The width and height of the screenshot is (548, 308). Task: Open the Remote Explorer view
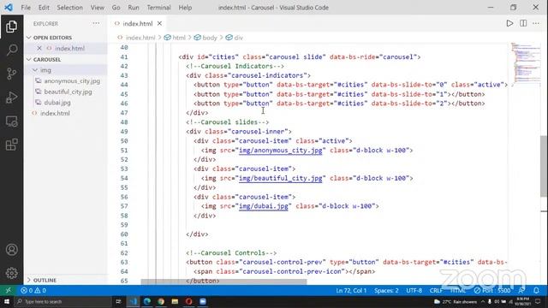coord(11,121)
